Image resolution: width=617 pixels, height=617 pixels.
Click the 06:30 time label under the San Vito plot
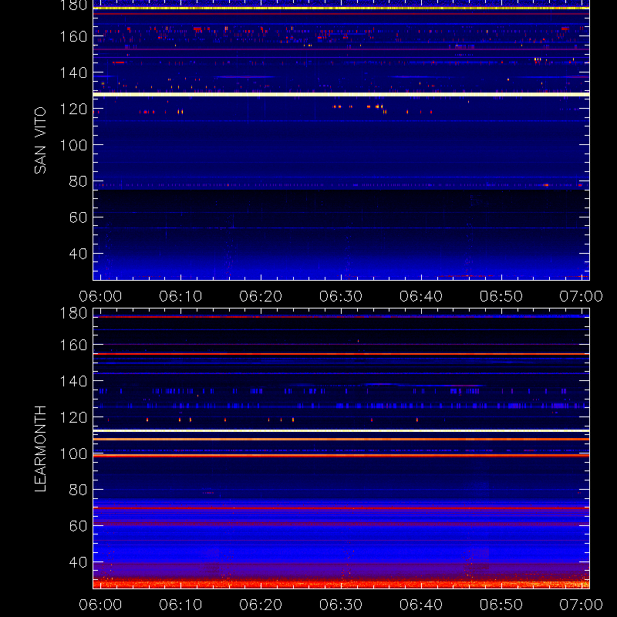tap(341, 296)
